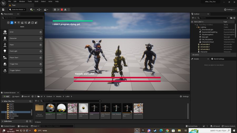The width and height of the screenshot is (237, 133).
Task: Choose the Character entry in Place Actors
Action: [x=22, y=38]
